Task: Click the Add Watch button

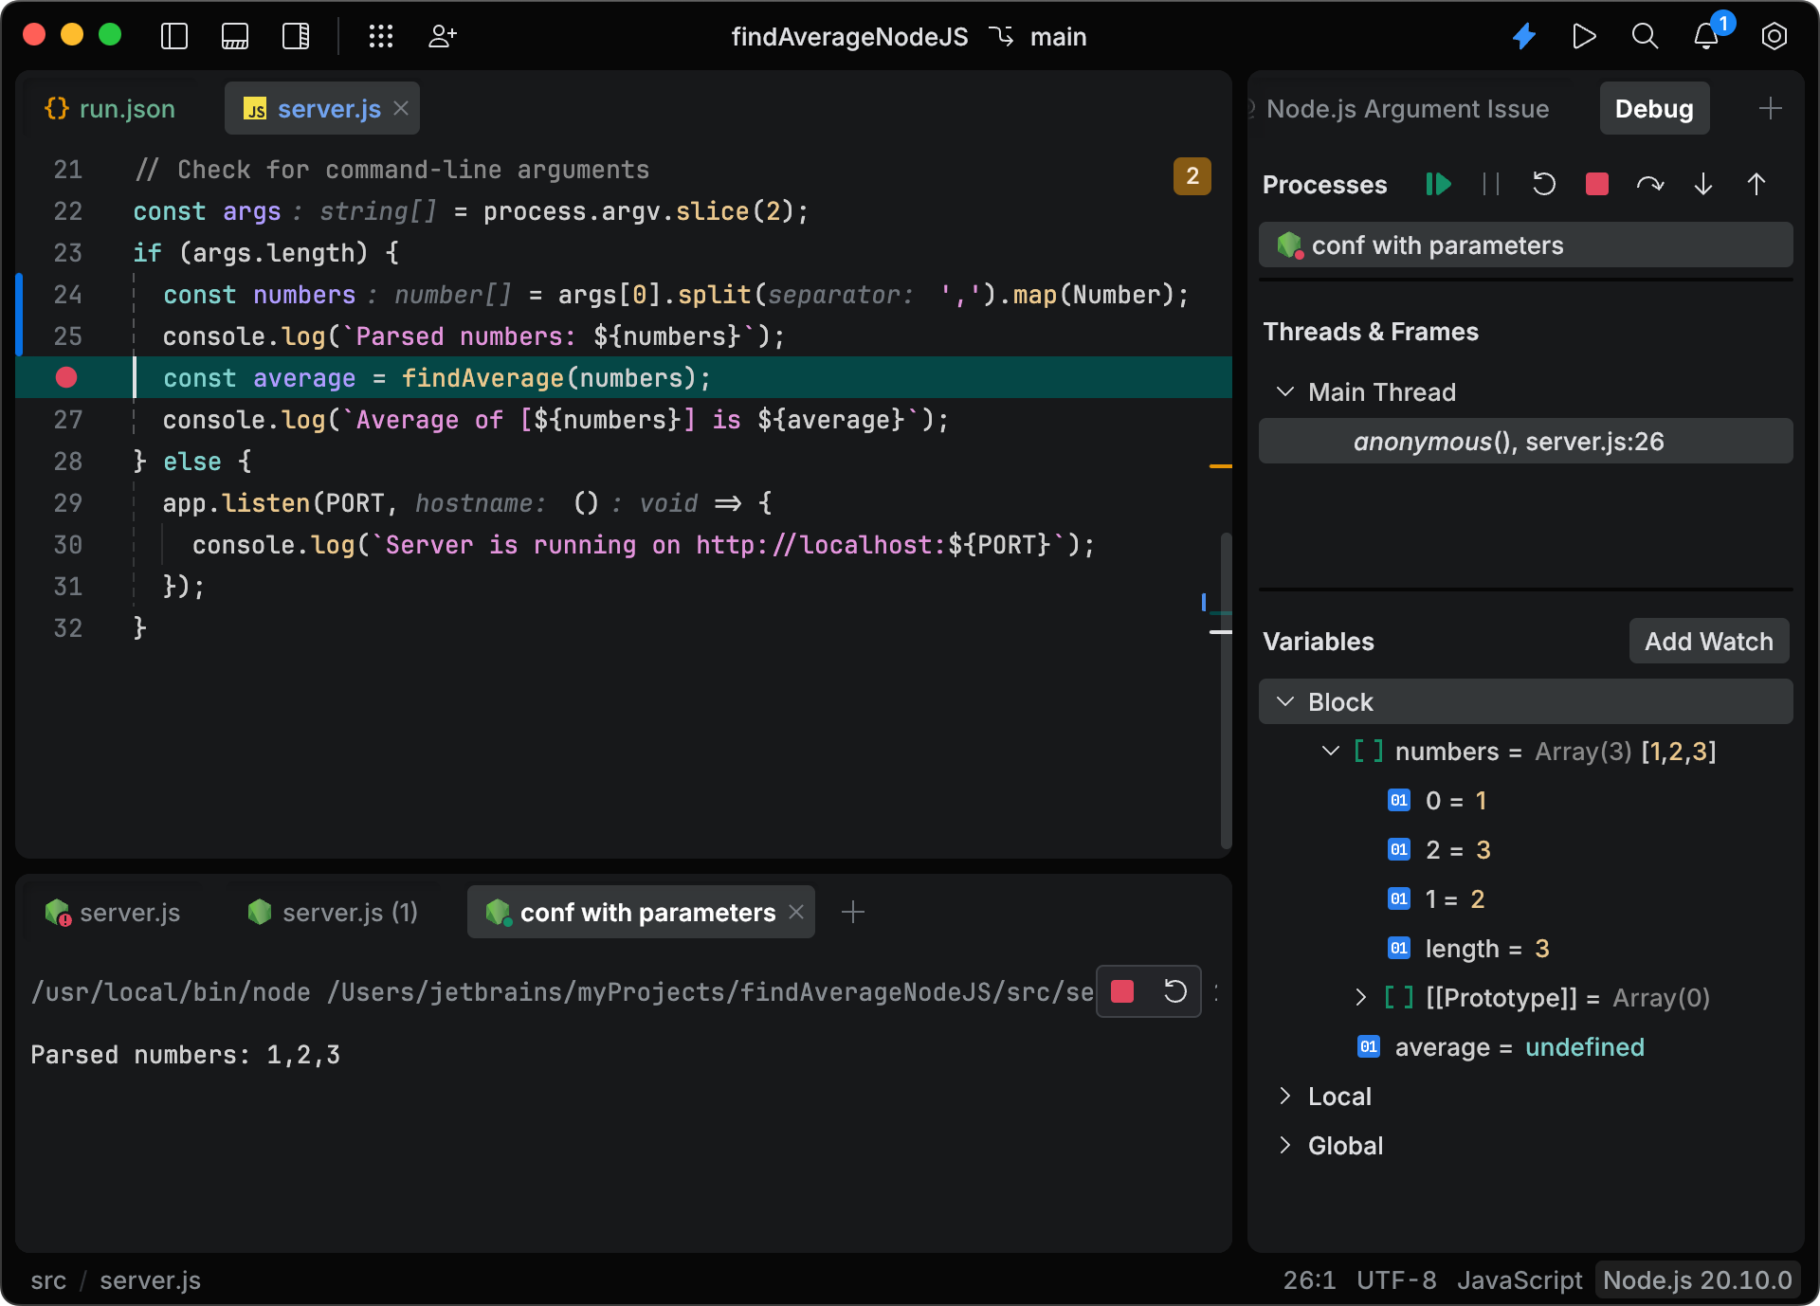Action: (1708, 642)
